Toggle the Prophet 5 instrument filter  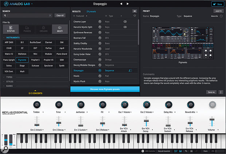35,60
